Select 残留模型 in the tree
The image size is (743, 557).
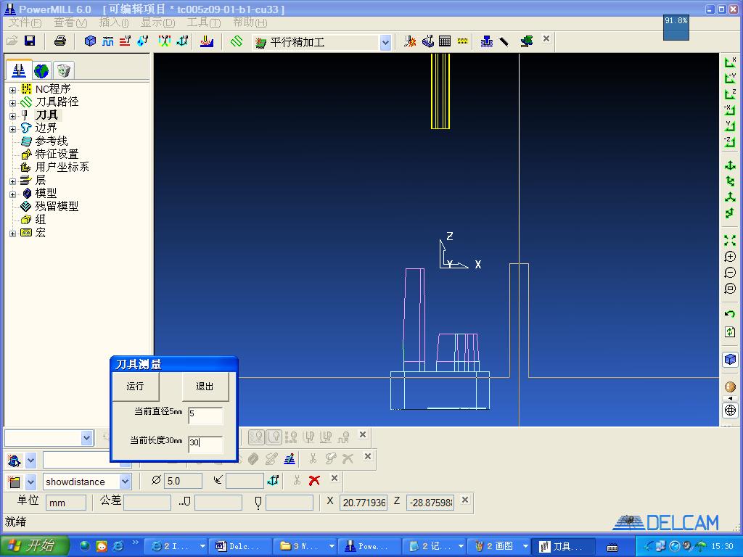[x=57, y=207]
